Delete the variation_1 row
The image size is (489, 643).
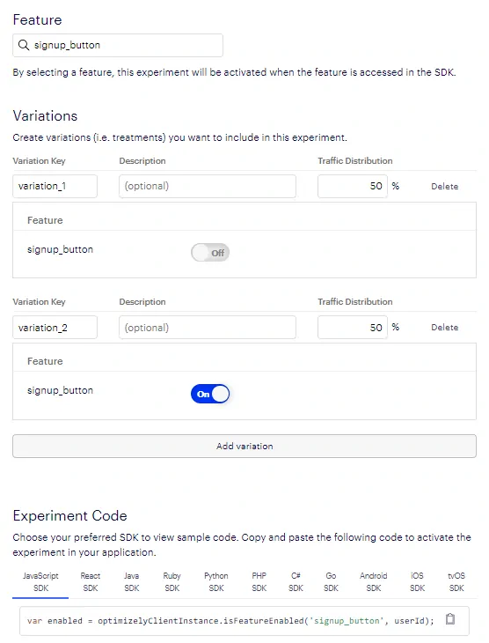[444, 186]
